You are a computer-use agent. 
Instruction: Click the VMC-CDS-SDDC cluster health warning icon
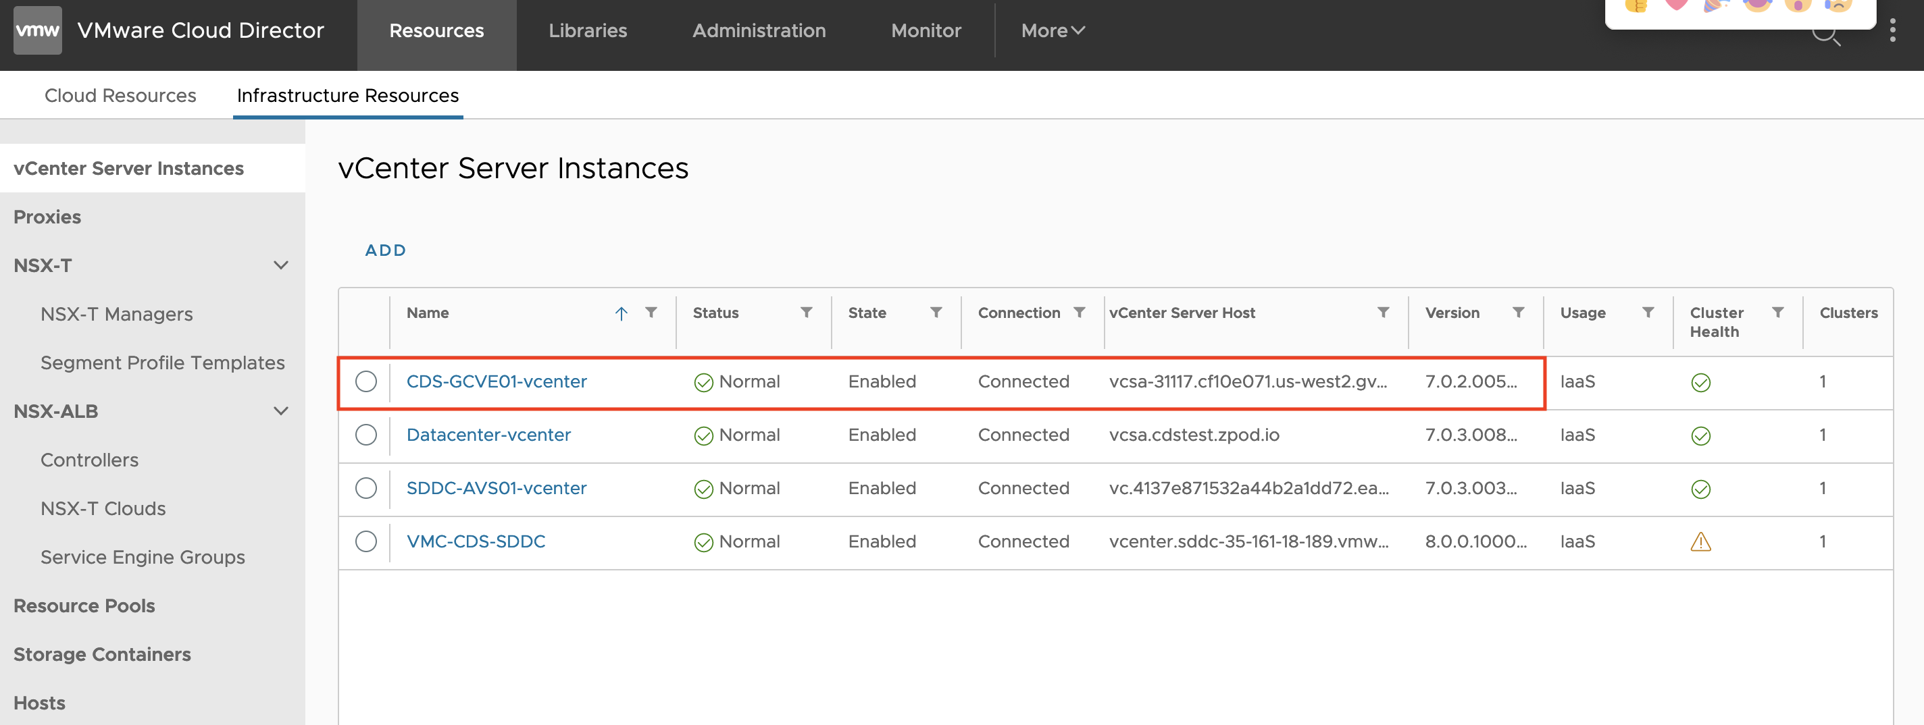pyautogui.click(x=1700, y=541)
